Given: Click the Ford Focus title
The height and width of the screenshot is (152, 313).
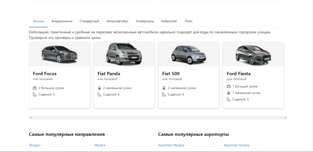Looking at the screenshot, I should coord(45,74).
